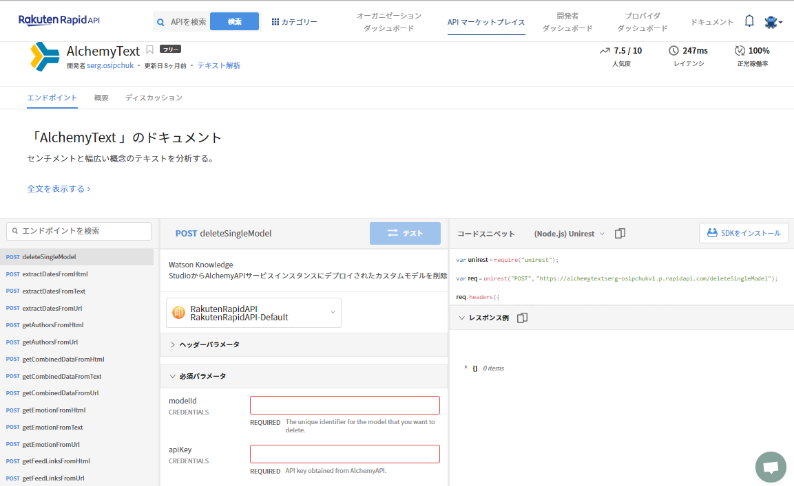Click the latency clock icon

(x=673, y=51)
